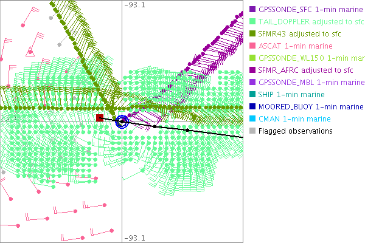
Task: Select the CMAN cyan legend square
Action: [251, 119]
